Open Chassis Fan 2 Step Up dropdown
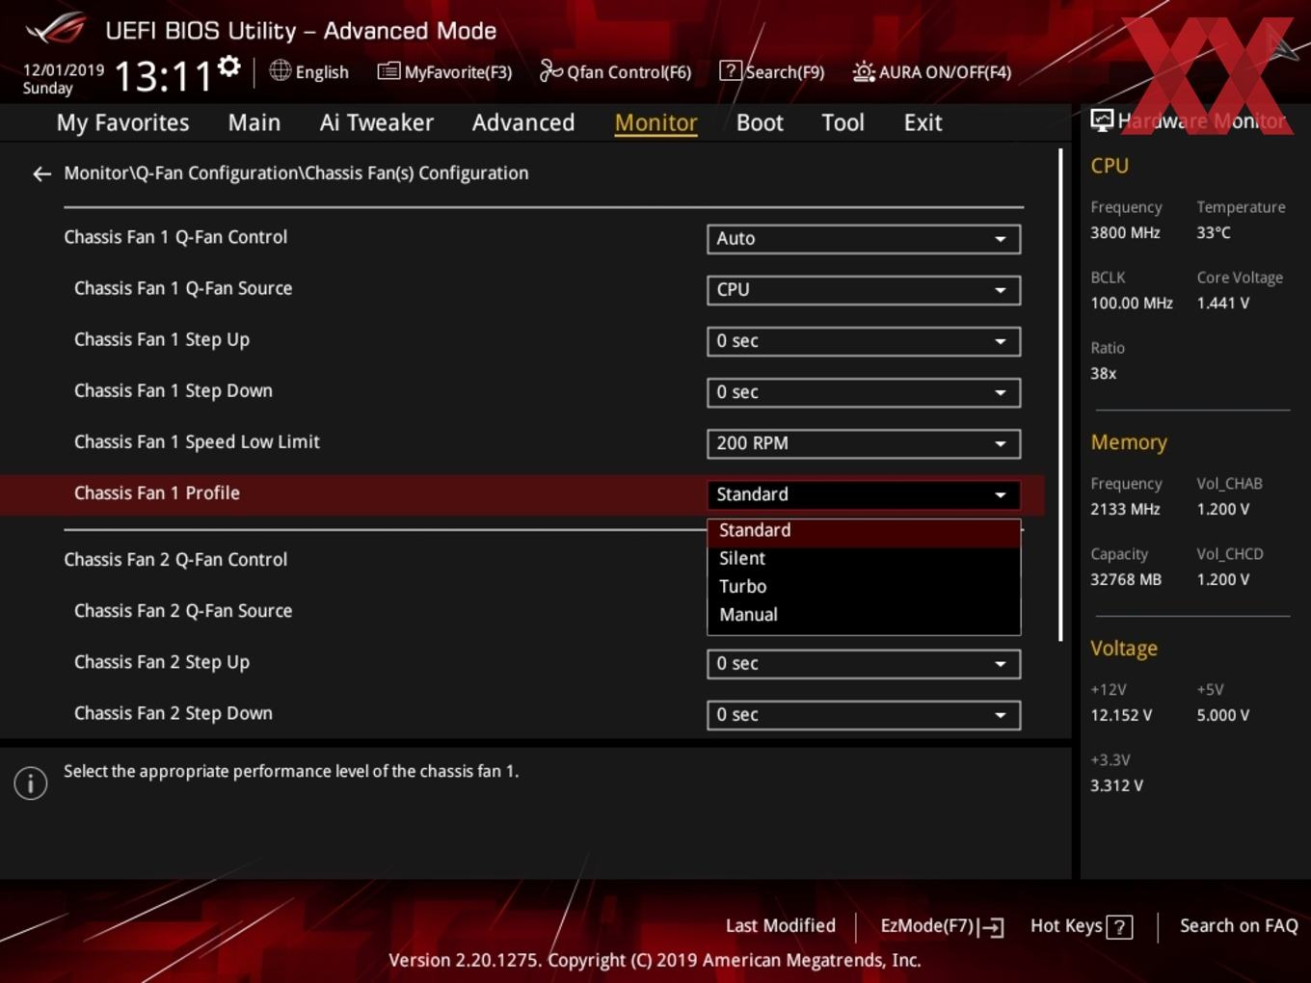The height and width of the screenshot is (983, 1311). (864, 664)
